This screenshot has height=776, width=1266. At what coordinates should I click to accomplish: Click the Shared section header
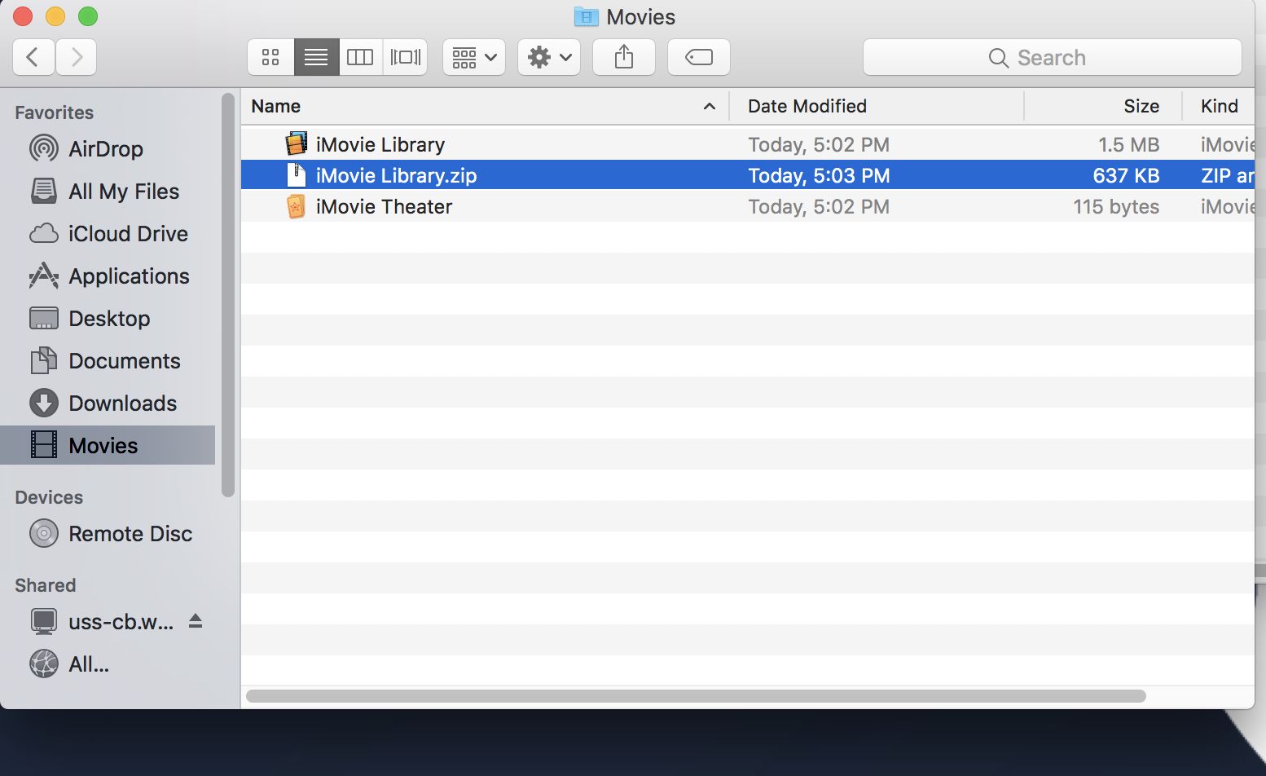point(46,585)
